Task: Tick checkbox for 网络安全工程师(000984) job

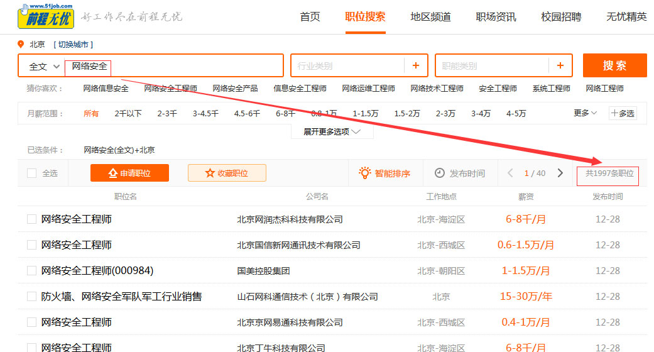Action: click(31, 271)
